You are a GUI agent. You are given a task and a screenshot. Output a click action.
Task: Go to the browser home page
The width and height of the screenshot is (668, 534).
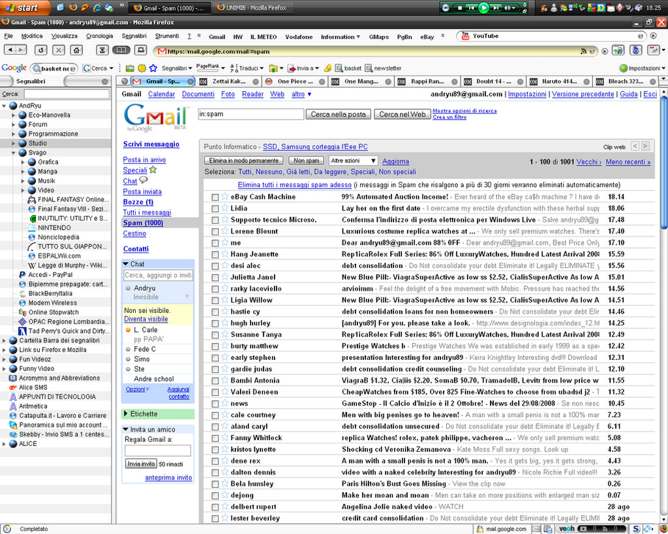(x=76, y=50)
